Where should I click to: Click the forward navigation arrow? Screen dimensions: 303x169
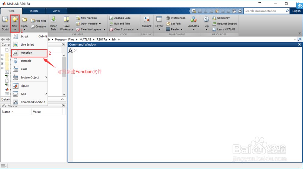pos(8,39)
